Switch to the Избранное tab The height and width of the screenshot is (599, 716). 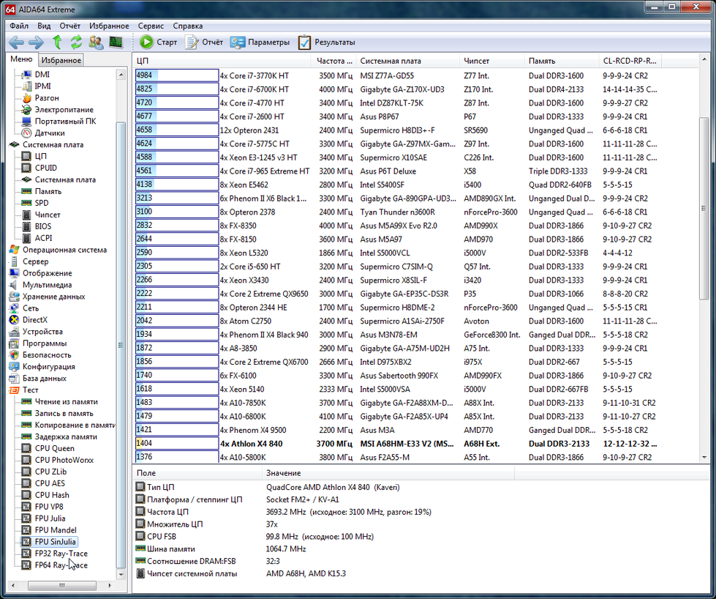pos(61,61)
